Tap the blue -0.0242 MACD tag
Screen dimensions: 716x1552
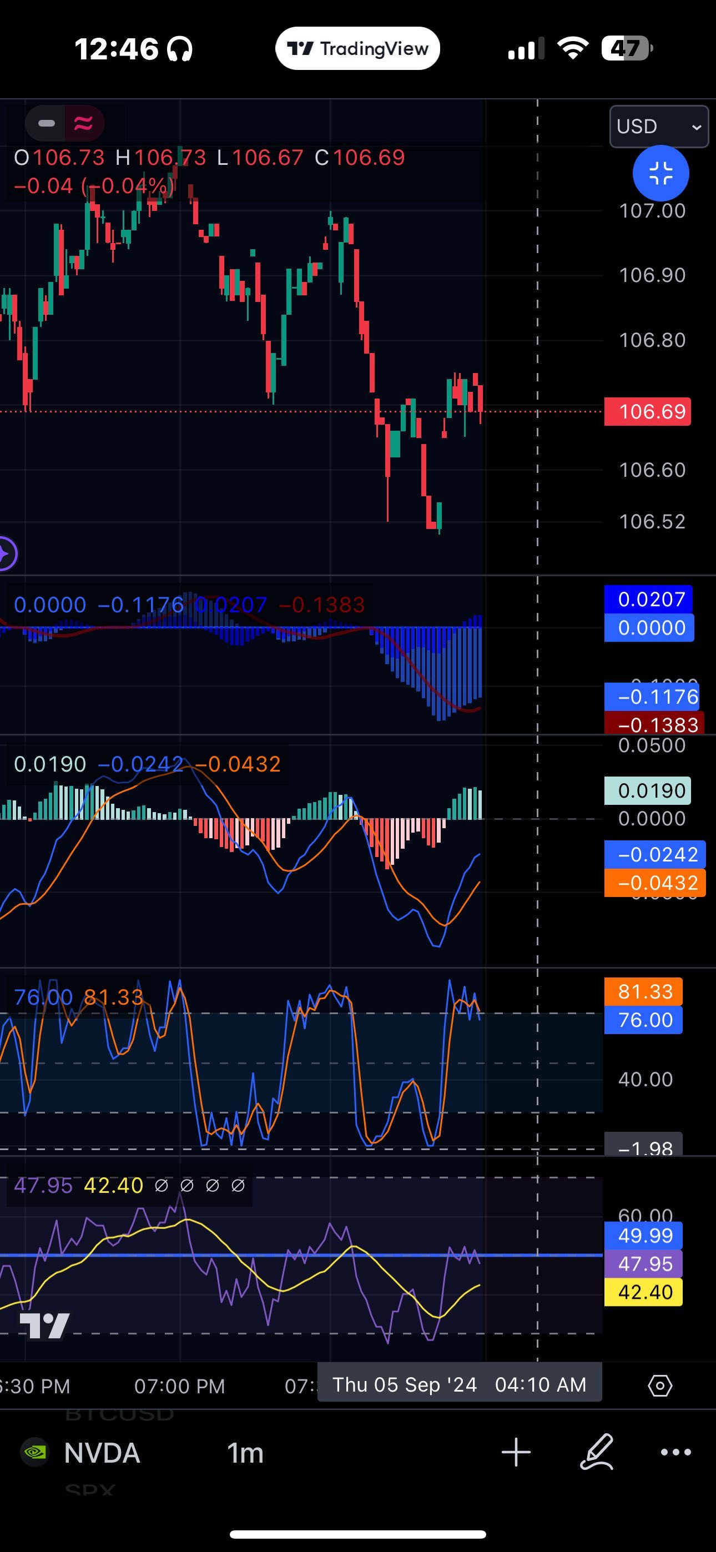point(654,854)
